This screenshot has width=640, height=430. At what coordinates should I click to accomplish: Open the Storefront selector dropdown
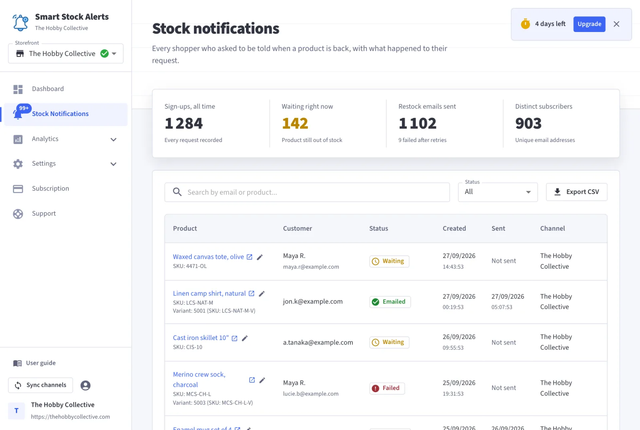[66, 54]
